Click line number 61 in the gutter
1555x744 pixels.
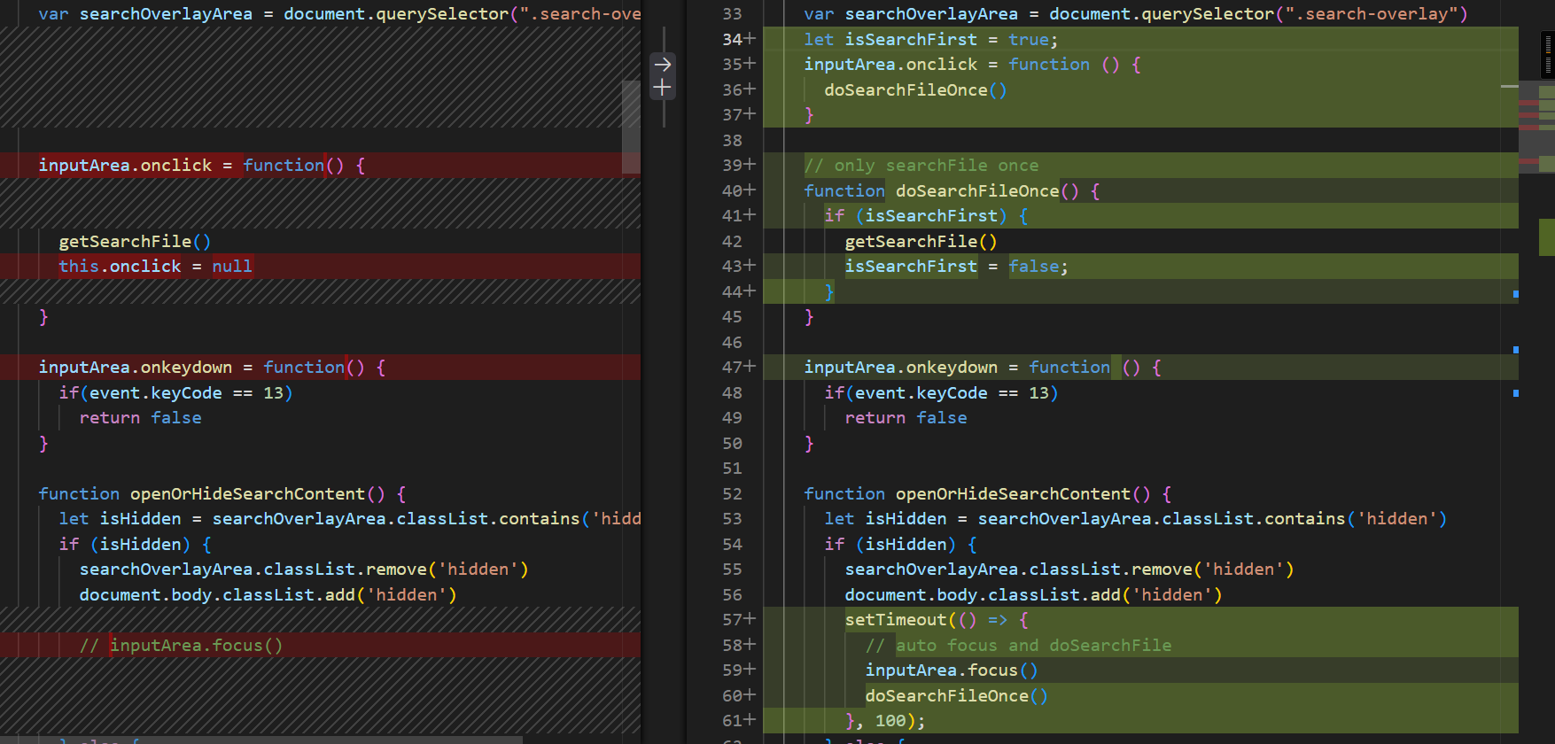click(732, 720)
